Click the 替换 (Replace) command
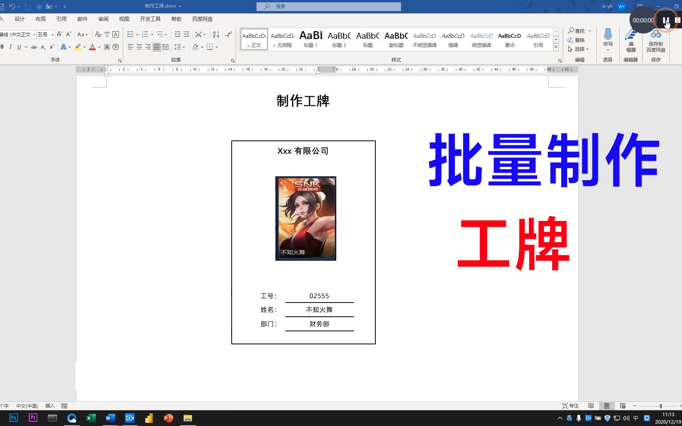 click(x=580, y=39)
